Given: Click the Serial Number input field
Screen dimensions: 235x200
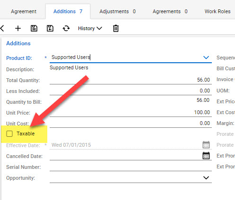Looking at the screenshot, I should pyautogui.click(x=131, y=167).
